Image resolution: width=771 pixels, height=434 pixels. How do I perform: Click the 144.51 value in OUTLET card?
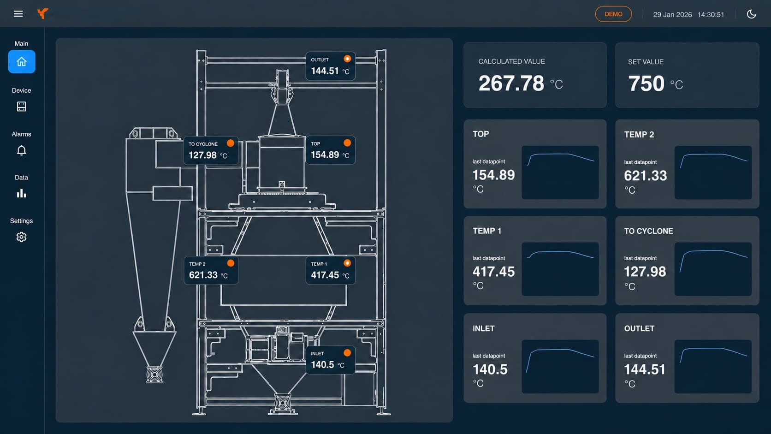[645, 369]
